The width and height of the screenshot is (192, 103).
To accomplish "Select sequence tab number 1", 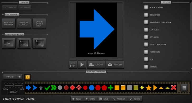I will [x=27, y=77].
